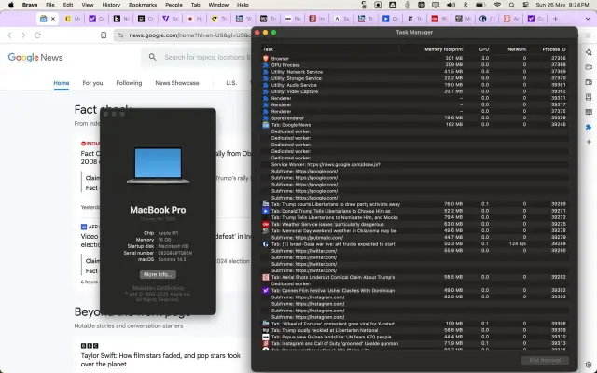Select the For you tab

[x=92, y=83]
